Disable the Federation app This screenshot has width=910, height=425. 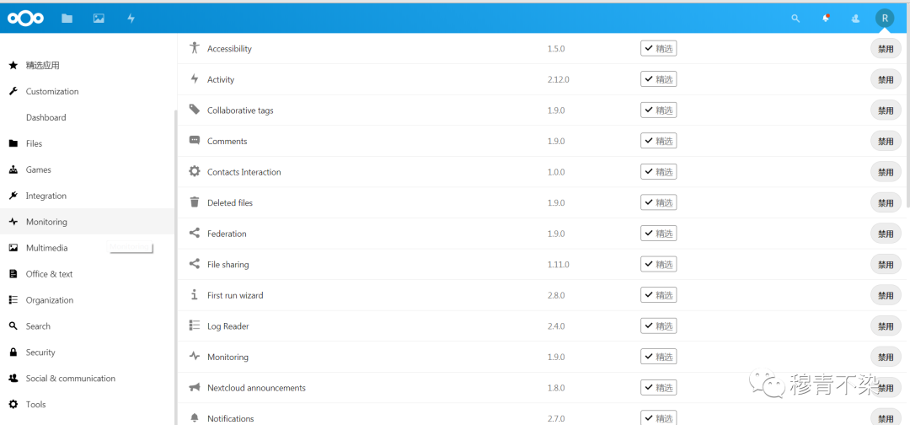click(886, 234)
